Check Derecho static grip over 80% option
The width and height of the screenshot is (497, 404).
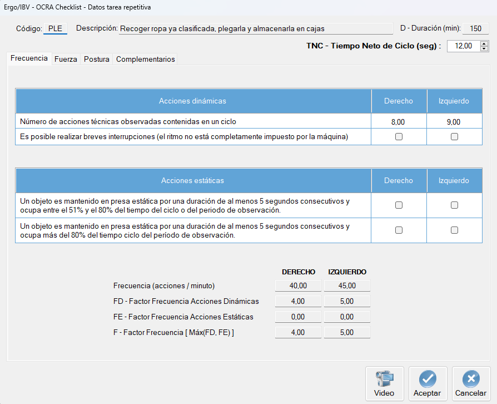[398, 230]
